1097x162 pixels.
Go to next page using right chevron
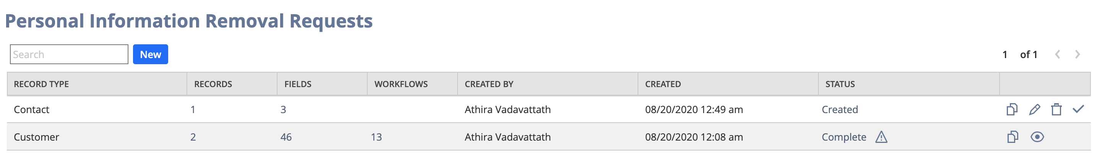pos(1078,54)
